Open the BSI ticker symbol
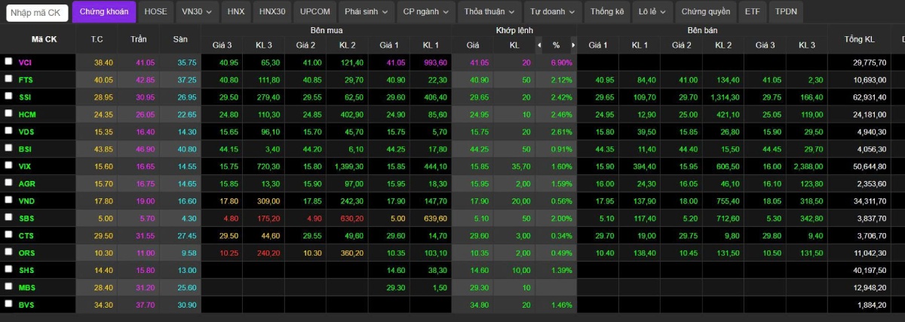 25,149
